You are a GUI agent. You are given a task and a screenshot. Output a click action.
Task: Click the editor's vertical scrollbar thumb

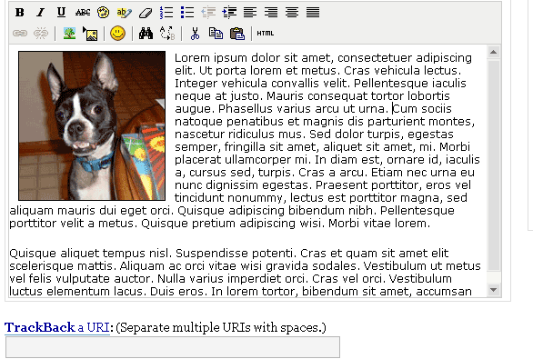tap(494, 165)
